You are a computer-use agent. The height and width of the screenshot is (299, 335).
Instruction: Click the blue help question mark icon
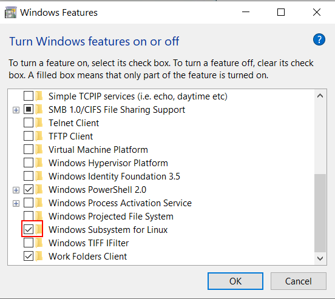[319, 39]
